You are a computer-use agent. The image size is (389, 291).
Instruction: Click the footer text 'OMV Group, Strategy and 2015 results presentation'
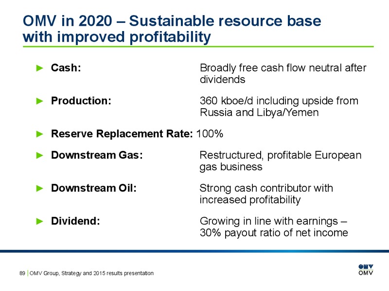91,273
